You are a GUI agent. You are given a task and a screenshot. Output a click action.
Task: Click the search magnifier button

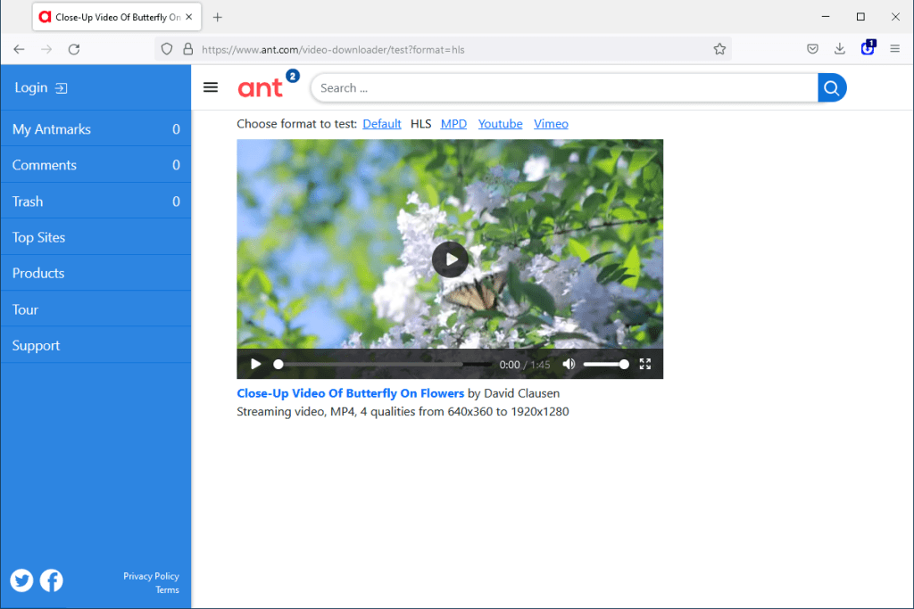(831, 87)
